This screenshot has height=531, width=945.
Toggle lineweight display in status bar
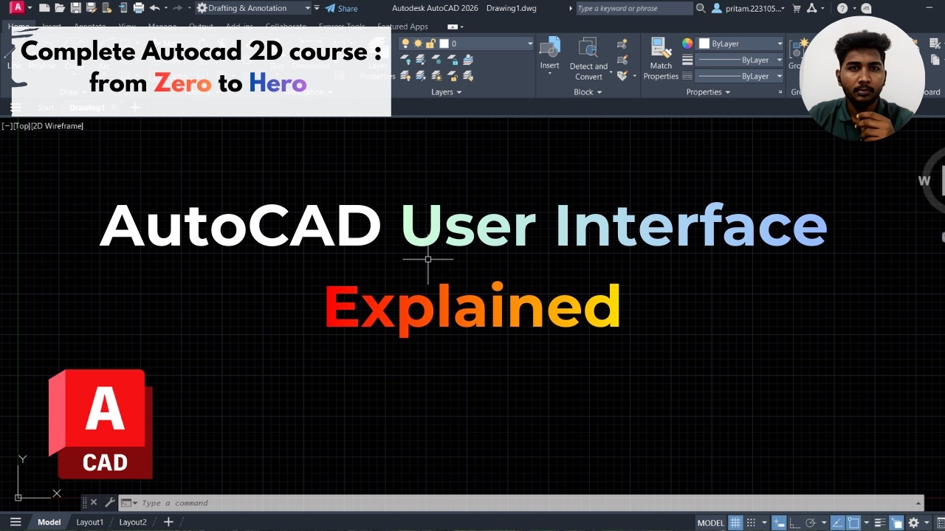point(879,522)
